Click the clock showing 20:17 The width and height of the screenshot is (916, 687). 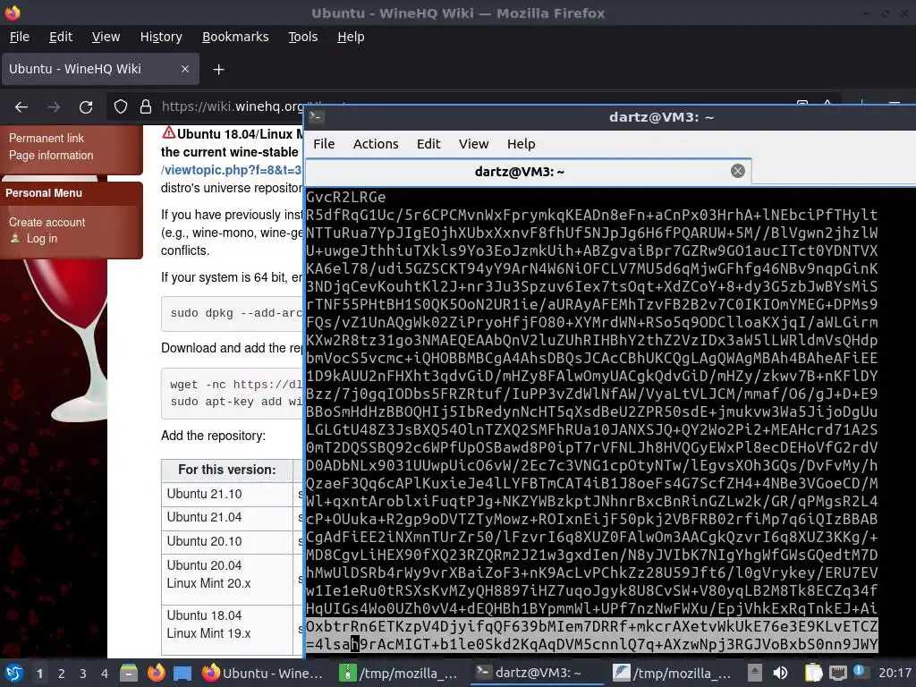point(895,673)
